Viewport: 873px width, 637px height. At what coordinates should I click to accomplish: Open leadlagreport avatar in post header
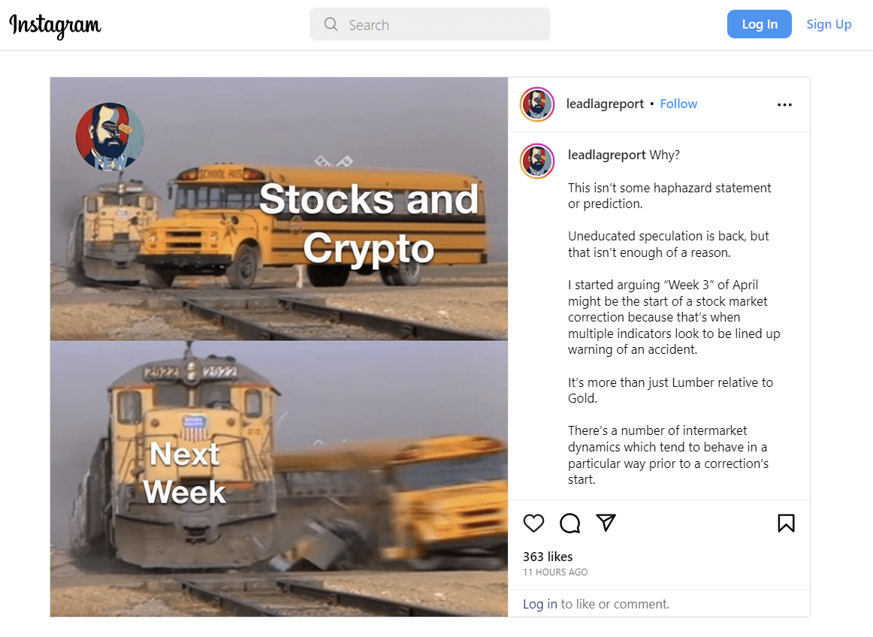click(x=537, y=104)
